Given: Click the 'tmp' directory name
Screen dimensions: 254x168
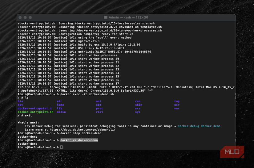Looking at the screenshot, I should pos(177,101).
